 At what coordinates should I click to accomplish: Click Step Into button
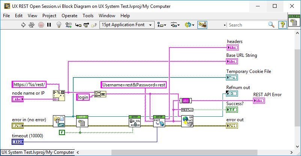pyautogui.click(x=78, y=25)
